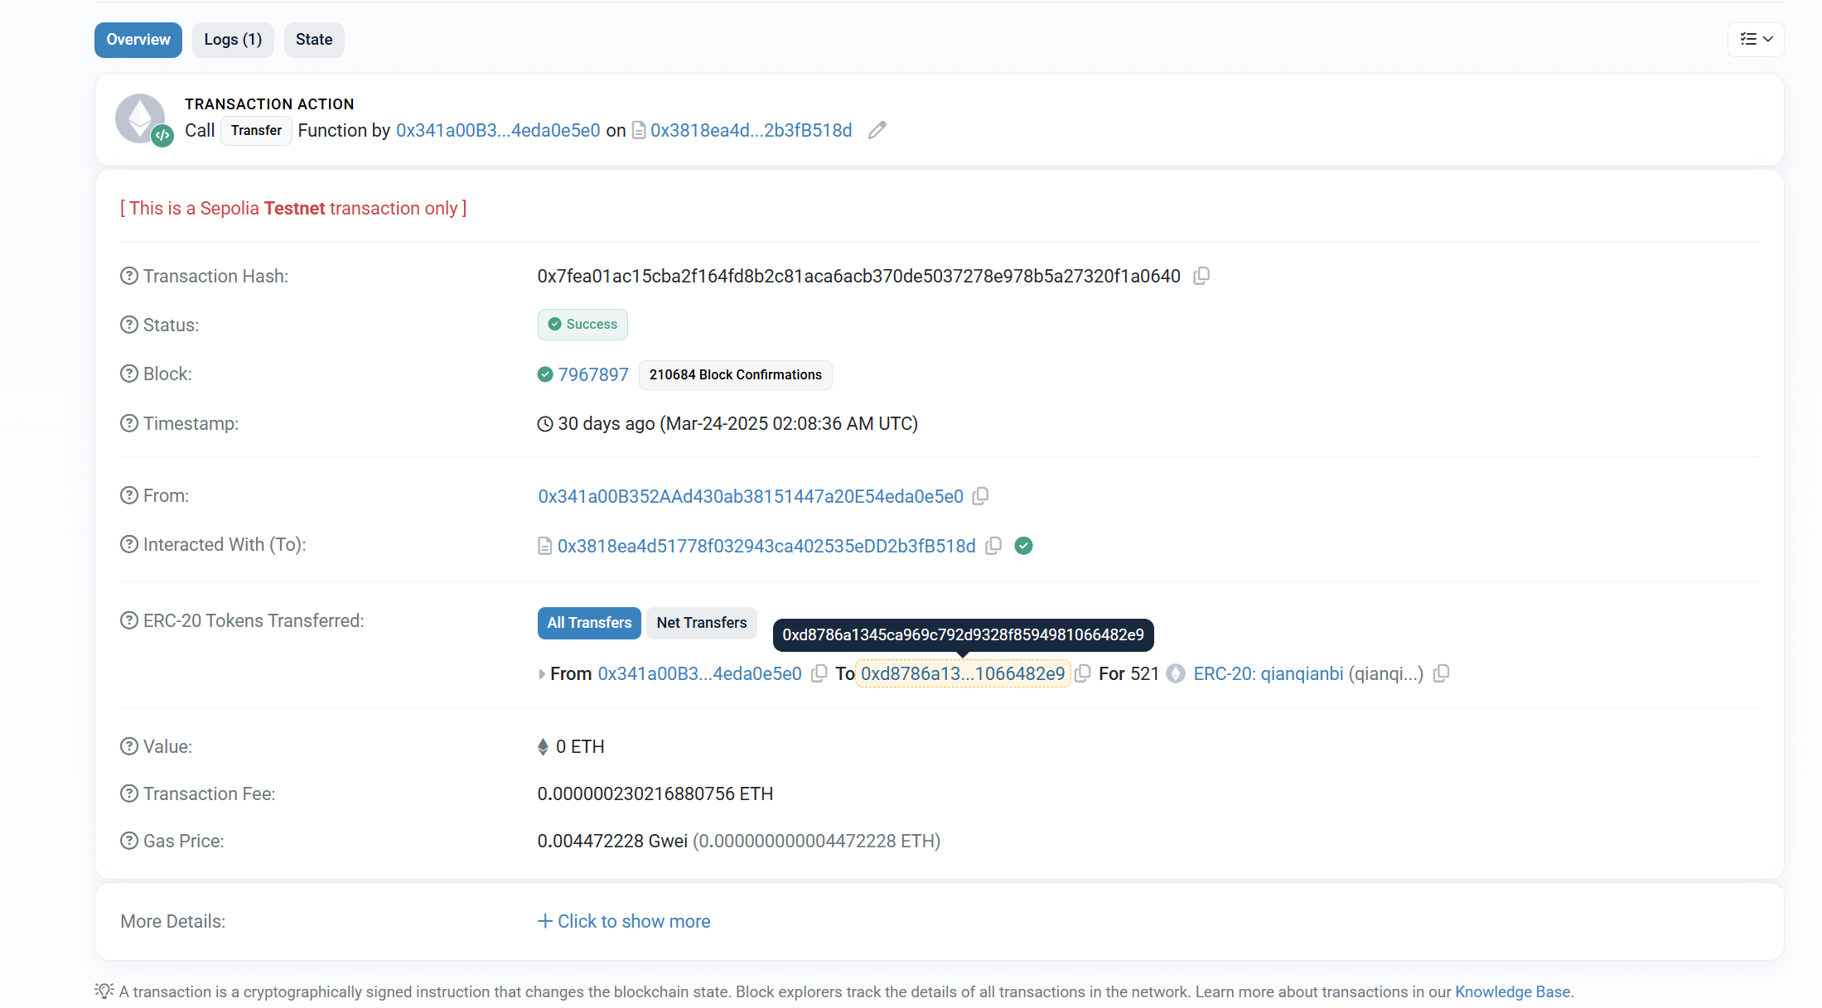Click the pencil edit icon in Transaction Action
The image size is (1822, 1008).
[x=877, y=130]
